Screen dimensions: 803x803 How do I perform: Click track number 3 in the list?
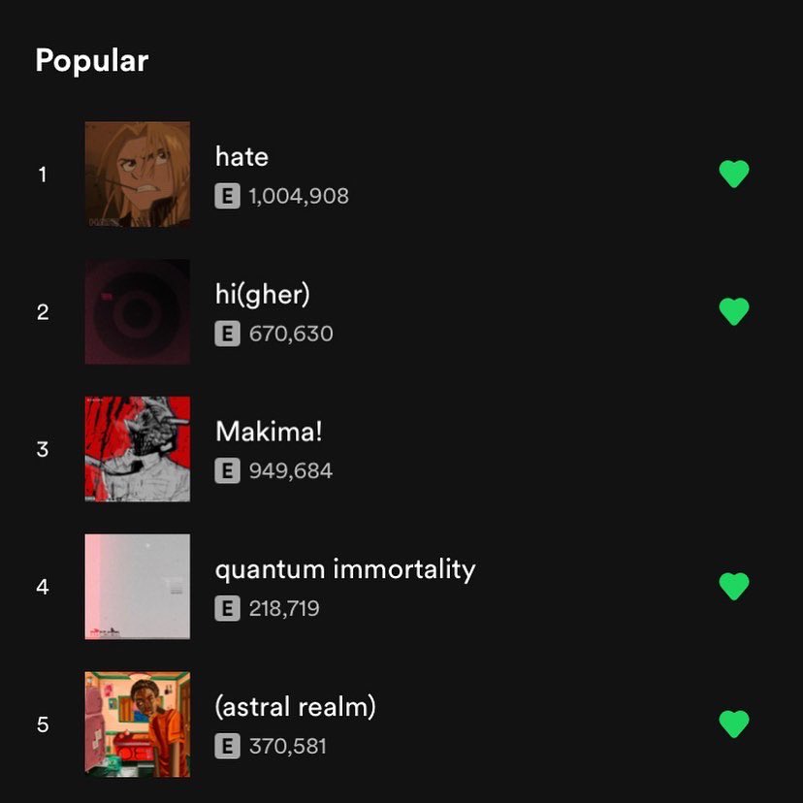click(x=43, y=450)
